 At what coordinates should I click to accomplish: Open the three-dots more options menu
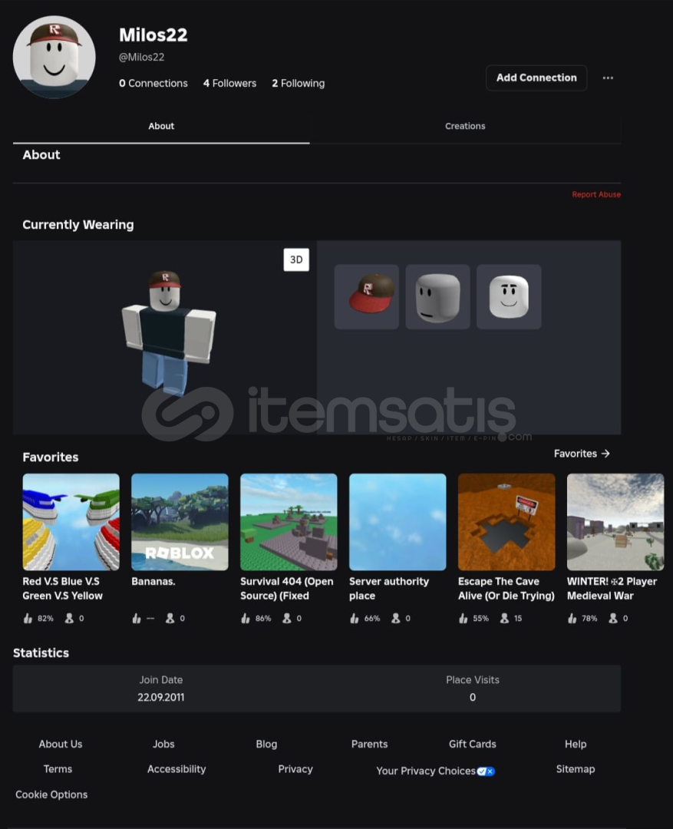[x=608, y=78]
